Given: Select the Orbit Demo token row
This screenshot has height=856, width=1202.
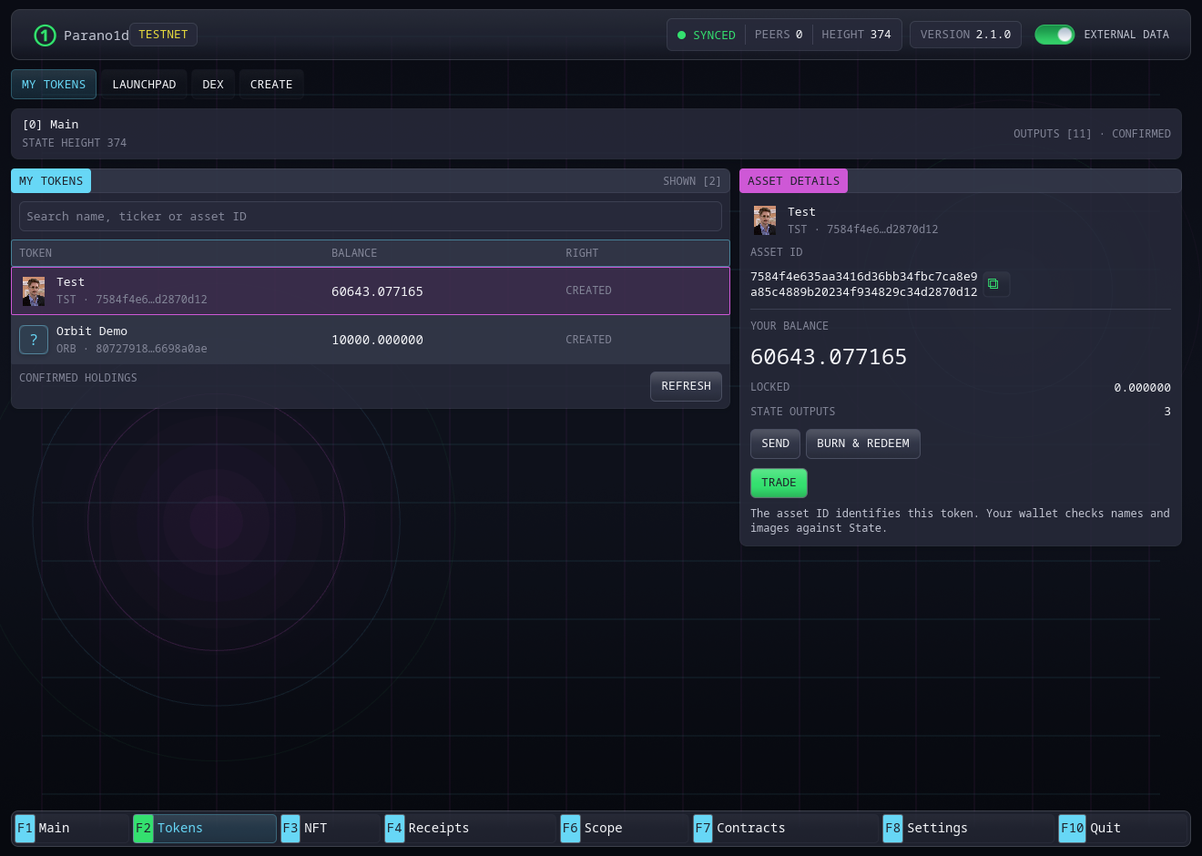Looking at the screenshot, I should [371, 340].
